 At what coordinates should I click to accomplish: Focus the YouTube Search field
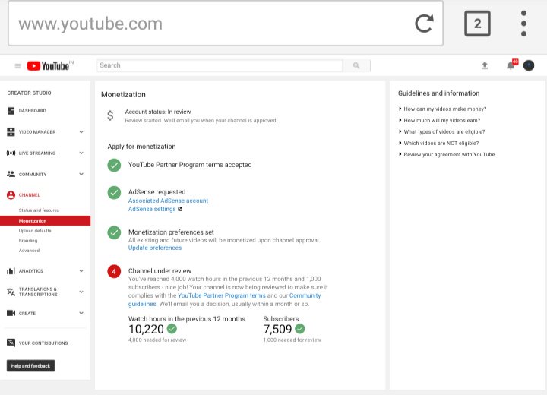220,65
